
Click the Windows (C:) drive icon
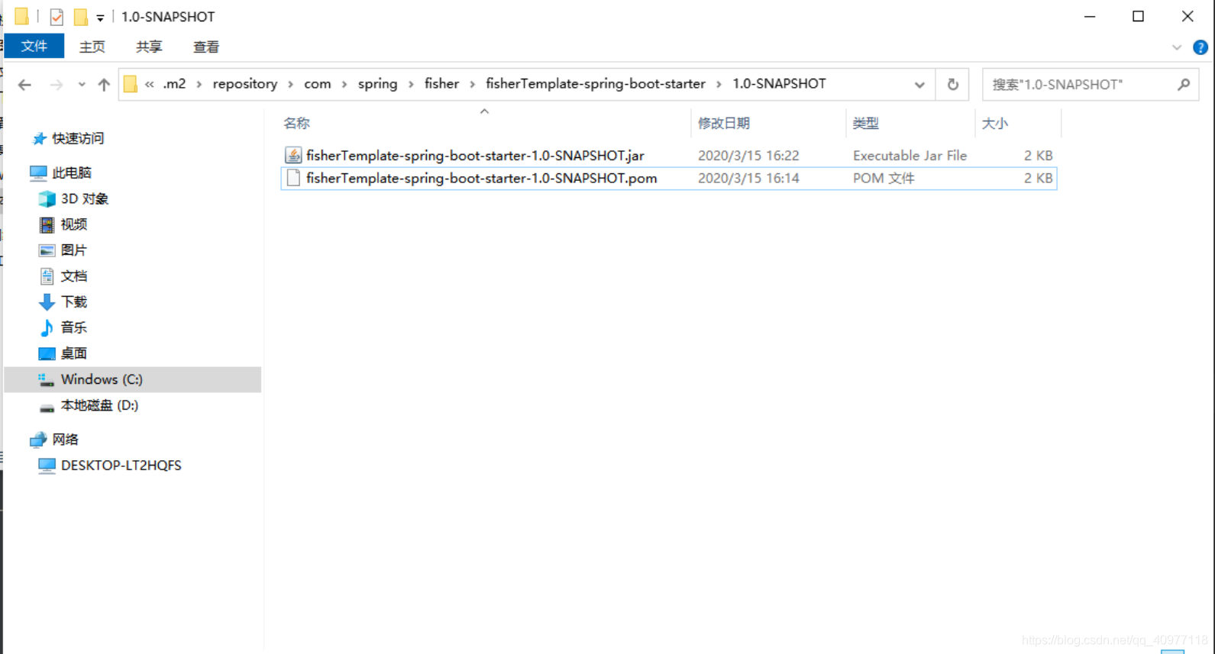[47, 379]
